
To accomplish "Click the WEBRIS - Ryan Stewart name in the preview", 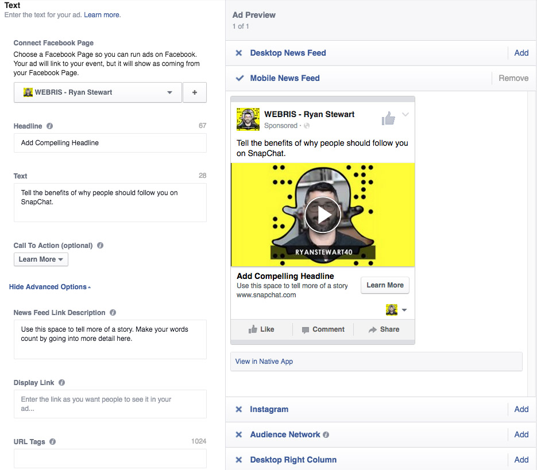I will [x=309, y=114].
